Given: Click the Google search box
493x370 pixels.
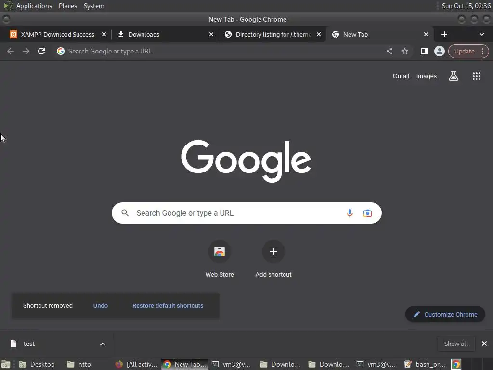Looking at the screenshot, I should pyautogui.click(x=246, y=213).
